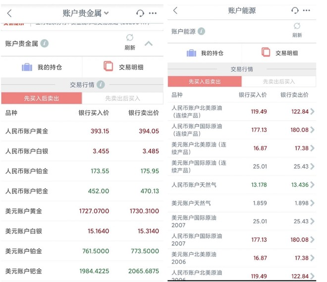Tap info icon next to 交易行情 on metals screen
The width and height of the screenshot is (327, 282).
(x=101, y=85)
